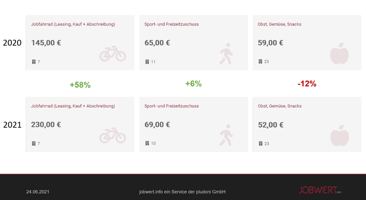Screen dimensions: 366x200
Task: Click the building icon beside 11
Action: (x=147, y=62)
